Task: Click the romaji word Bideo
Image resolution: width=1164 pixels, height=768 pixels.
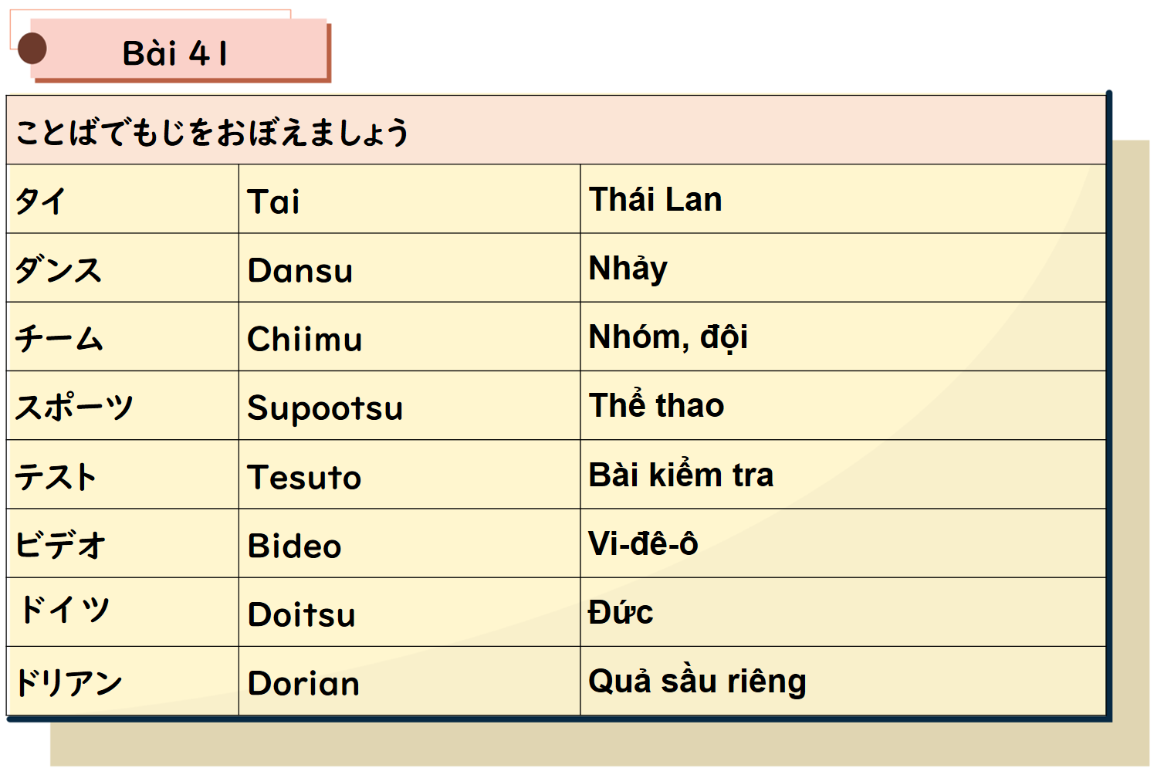Action: tap(295, 546)
